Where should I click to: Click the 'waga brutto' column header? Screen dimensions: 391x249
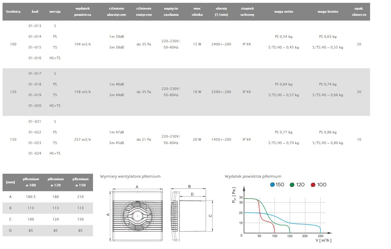click(x=328, y=12)
